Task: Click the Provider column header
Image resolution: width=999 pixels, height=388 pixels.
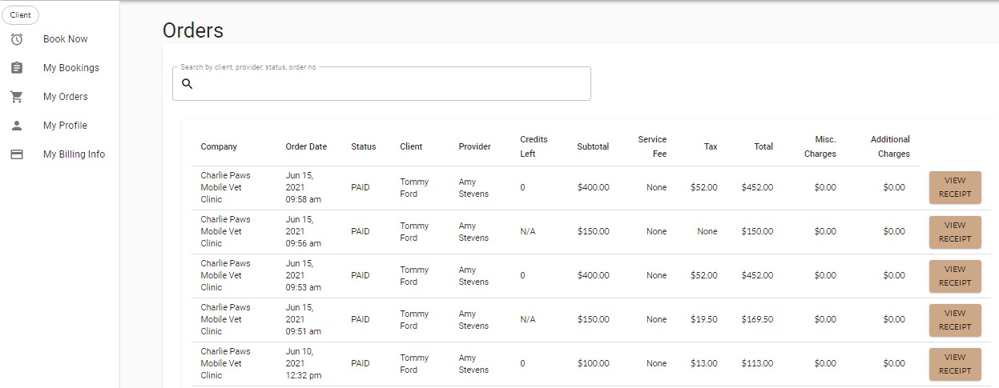Action: [474, 146]
